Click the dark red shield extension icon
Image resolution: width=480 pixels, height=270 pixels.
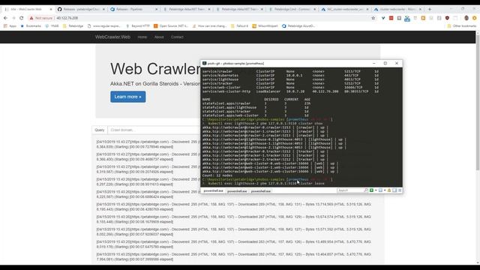(x=447, y=18)
